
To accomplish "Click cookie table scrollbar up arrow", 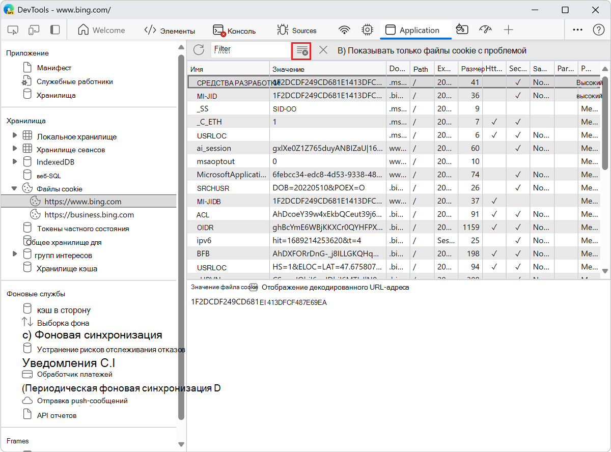I will pyautogui.click(x=605, y=69).
